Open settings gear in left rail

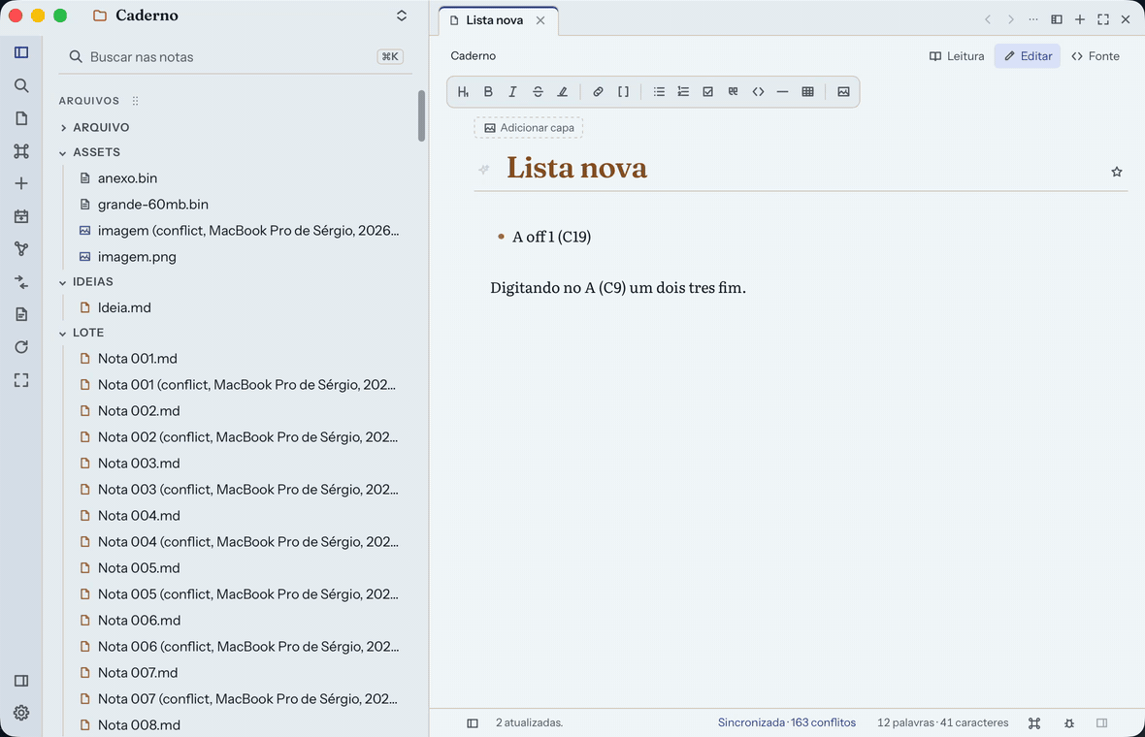pos(21,713)
